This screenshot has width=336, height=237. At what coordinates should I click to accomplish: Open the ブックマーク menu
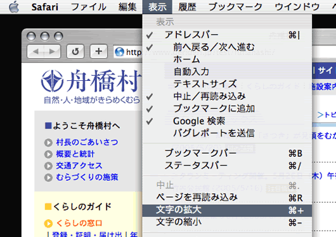click(235, 7)
